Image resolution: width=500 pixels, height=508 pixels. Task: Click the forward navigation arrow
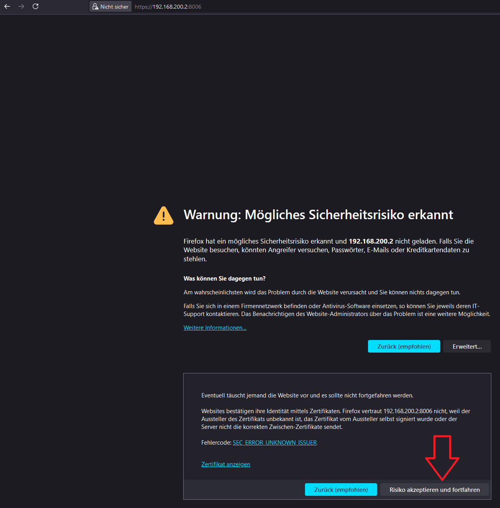coord(21,6)
